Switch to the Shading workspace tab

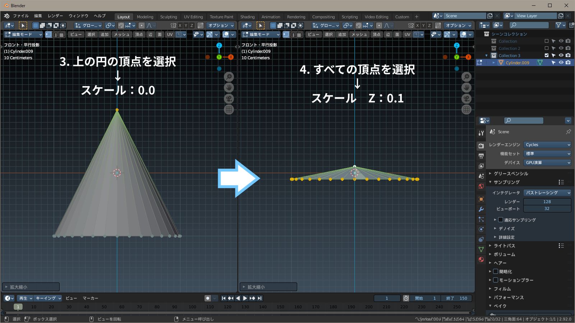coord(248,17)
